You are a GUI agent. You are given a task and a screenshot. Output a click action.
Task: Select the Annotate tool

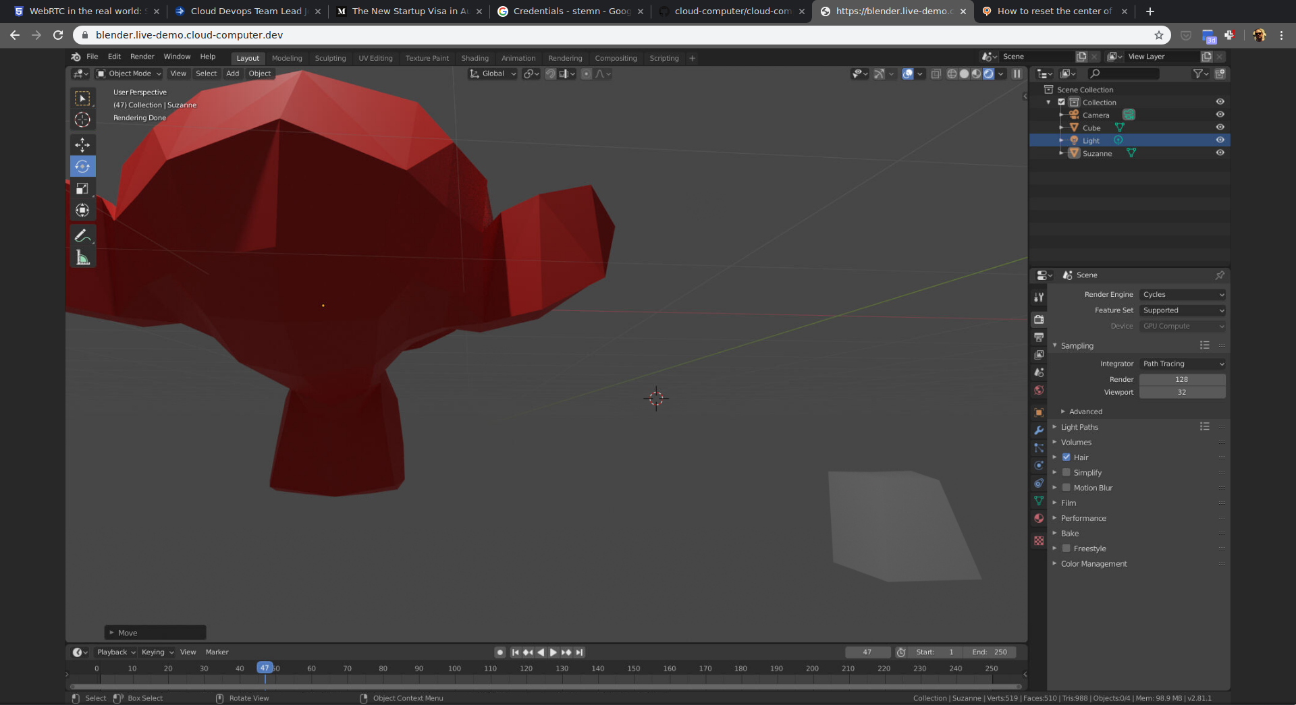[x=82, y=235]
